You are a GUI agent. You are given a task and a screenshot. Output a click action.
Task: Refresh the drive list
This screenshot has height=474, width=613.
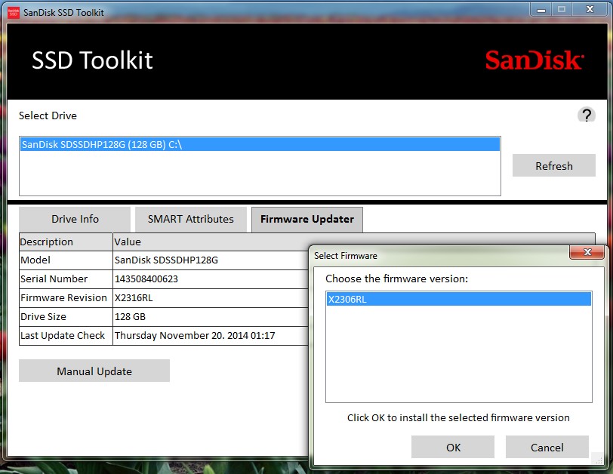tap(554, 166)
